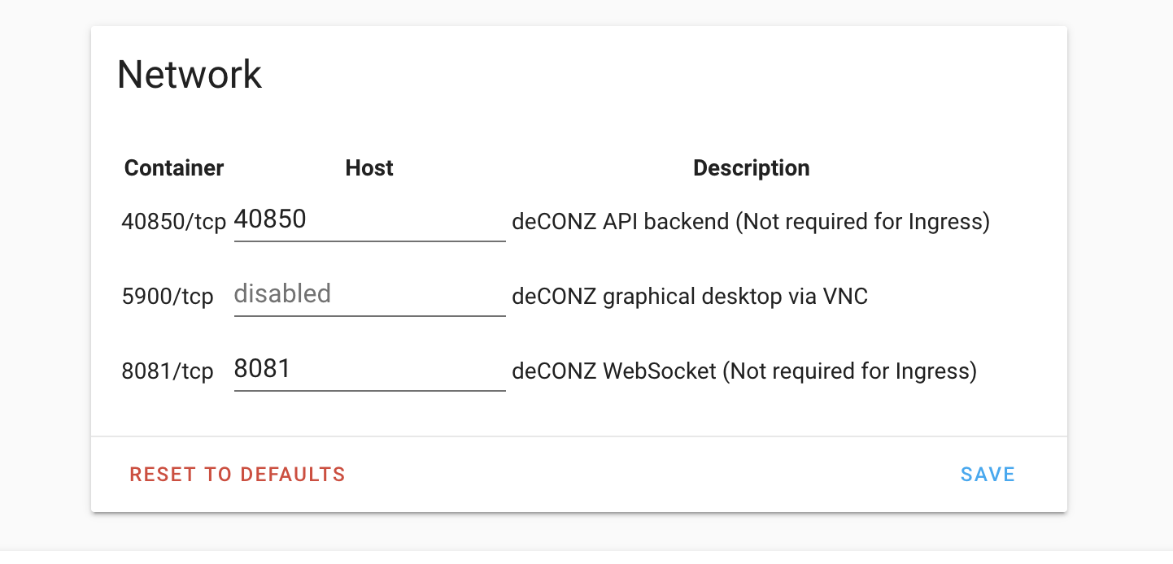
Task: Click the 5900/tcp container label
Action: (x=168, y=297)
